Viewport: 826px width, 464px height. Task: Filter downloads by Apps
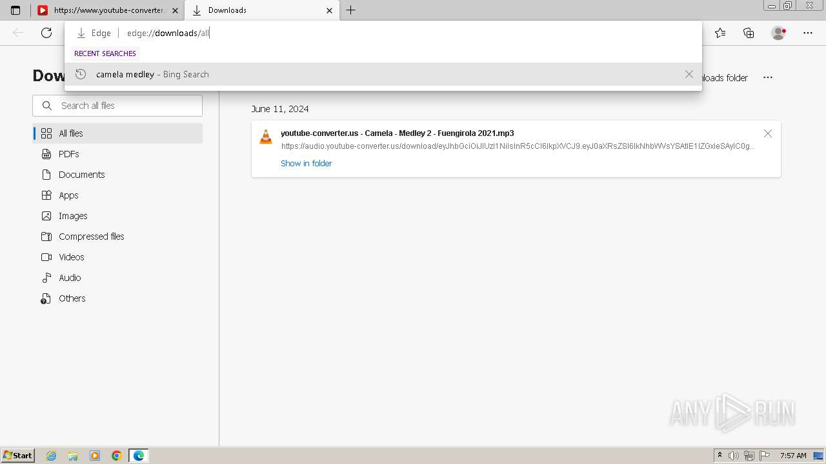pyautogui.click(x=118, y=195)
